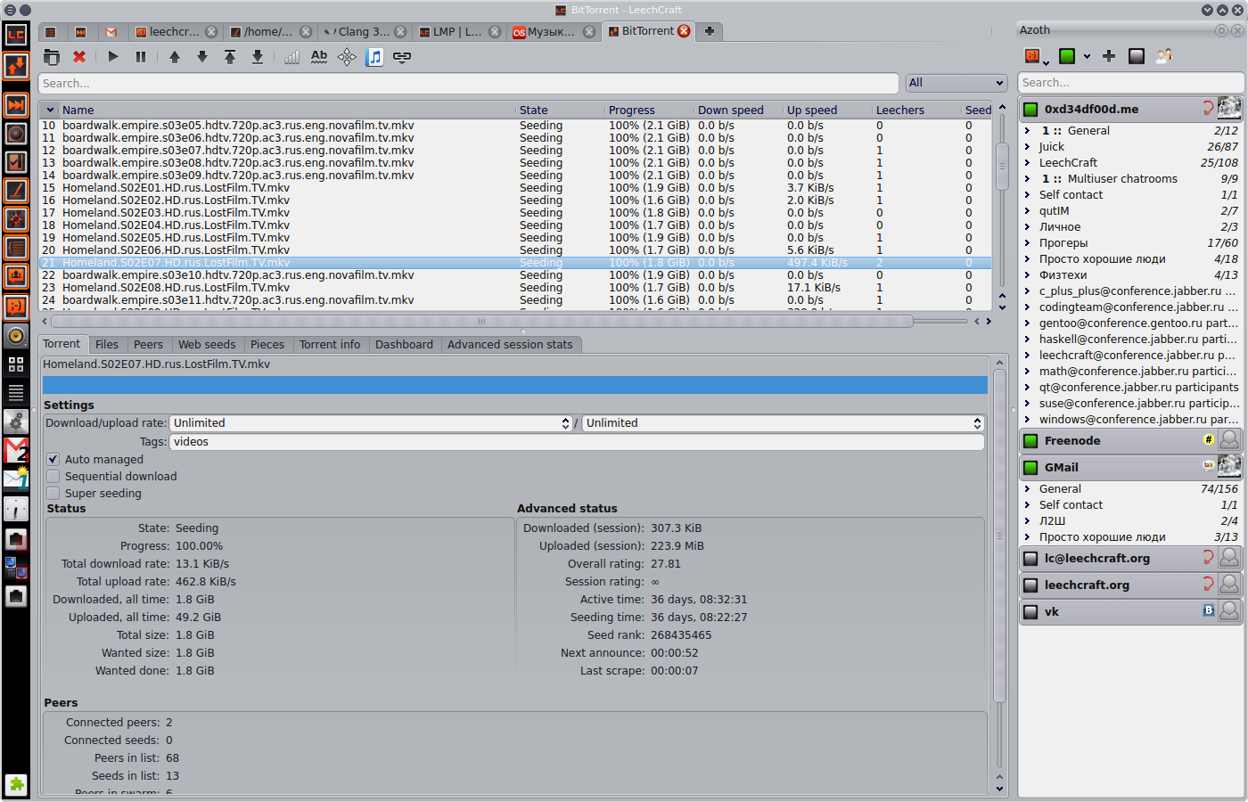The height and width of the screenshot is (802, 1248).
Task: Move selected torrent up in queue
Action: coord(175,57)
